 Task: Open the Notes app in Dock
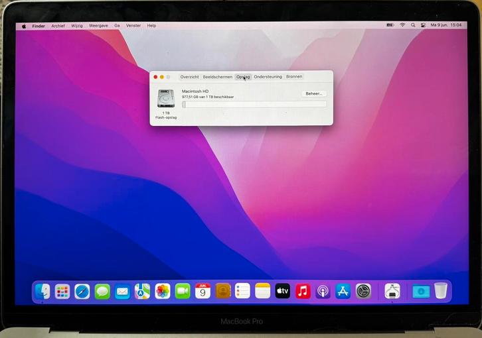[262, 291]
